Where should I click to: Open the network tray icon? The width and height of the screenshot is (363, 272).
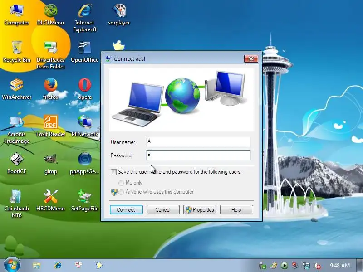pyautogui.click(x=306, y=266)
